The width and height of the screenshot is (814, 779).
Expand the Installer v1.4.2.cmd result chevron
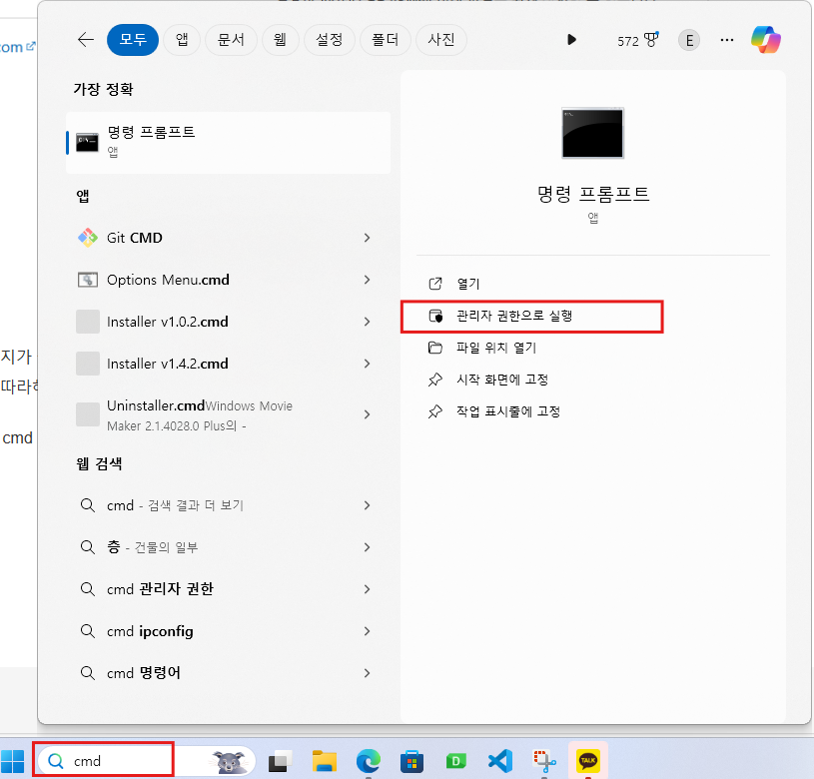(367, 364)
